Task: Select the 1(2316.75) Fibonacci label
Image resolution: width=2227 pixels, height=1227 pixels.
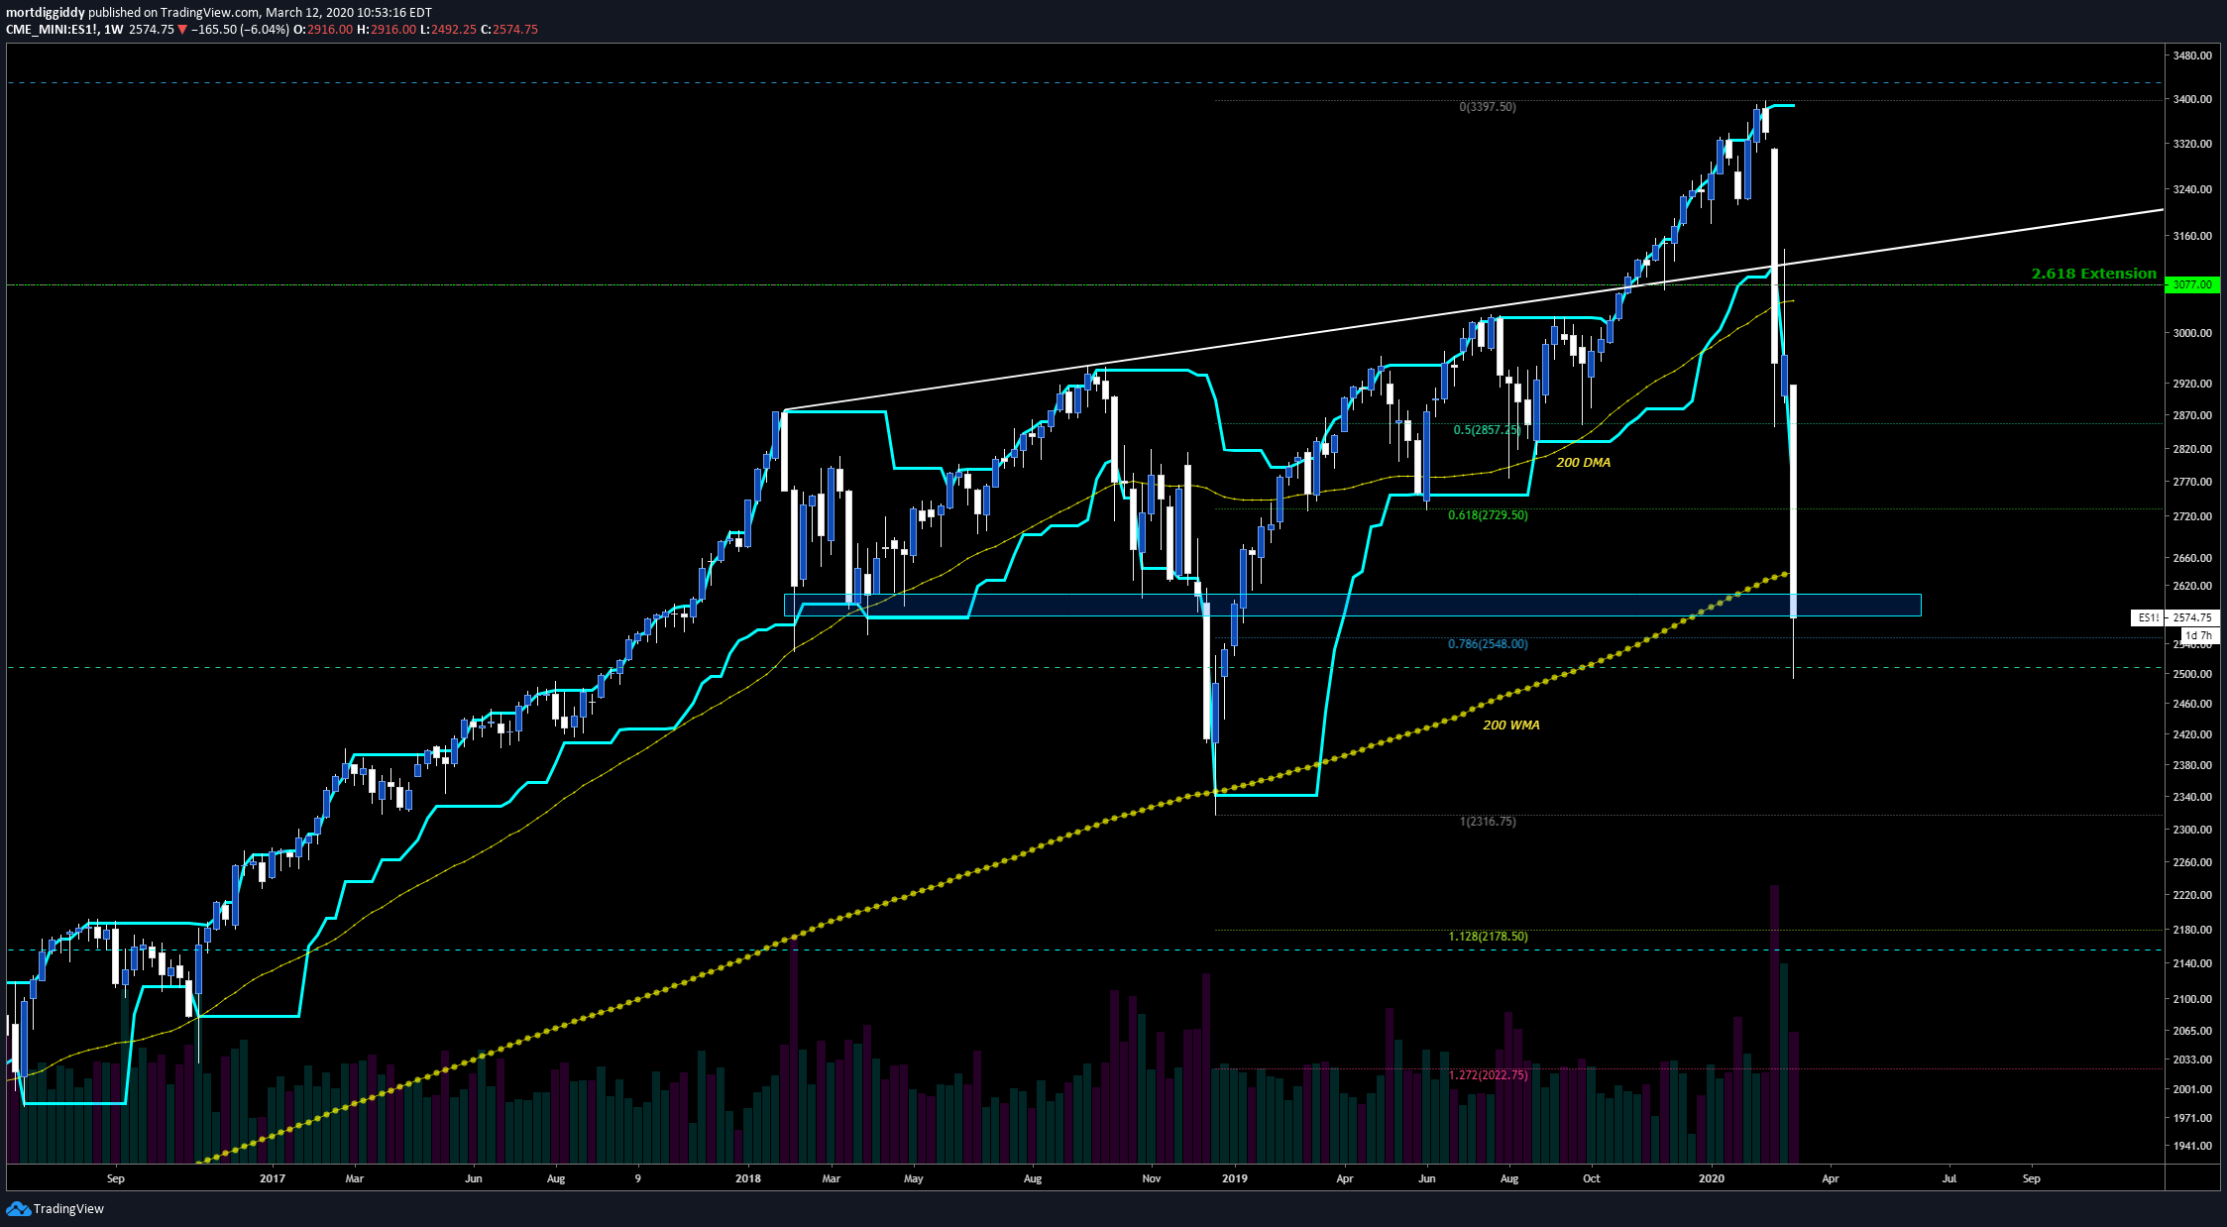Action: (1487, 822)
